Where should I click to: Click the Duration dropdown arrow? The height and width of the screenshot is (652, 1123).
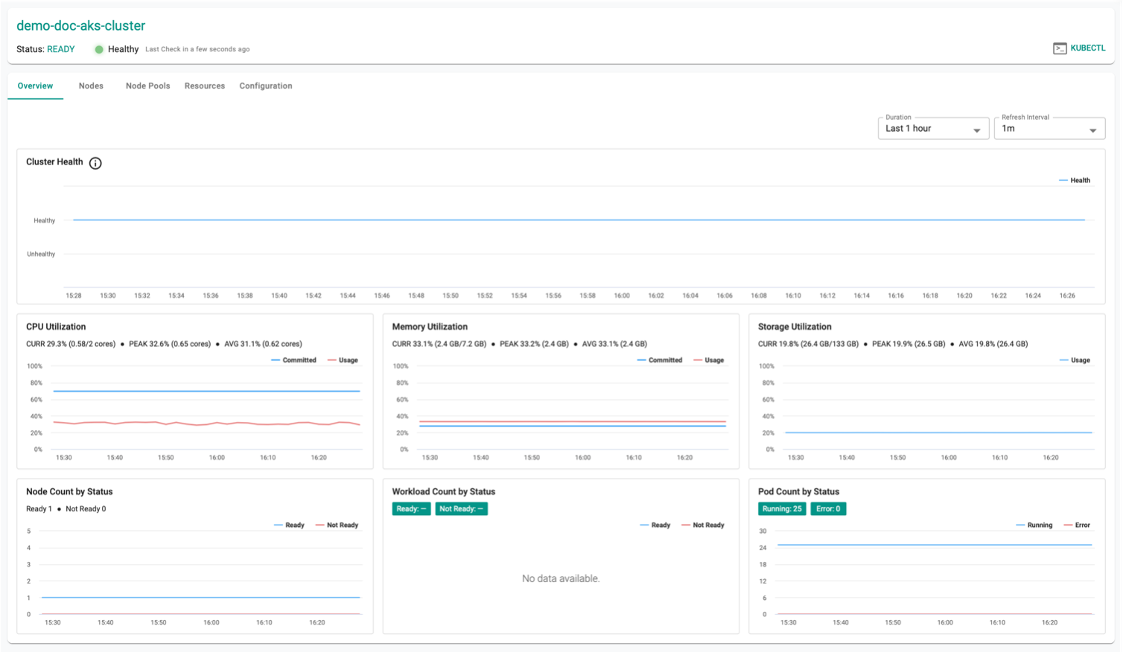pos(977,131)
